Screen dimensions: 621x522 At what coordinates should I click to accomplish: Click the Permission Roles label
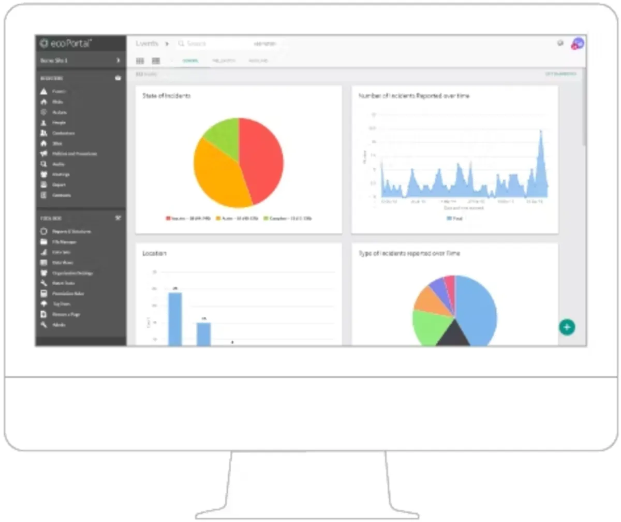coord(68,294)
